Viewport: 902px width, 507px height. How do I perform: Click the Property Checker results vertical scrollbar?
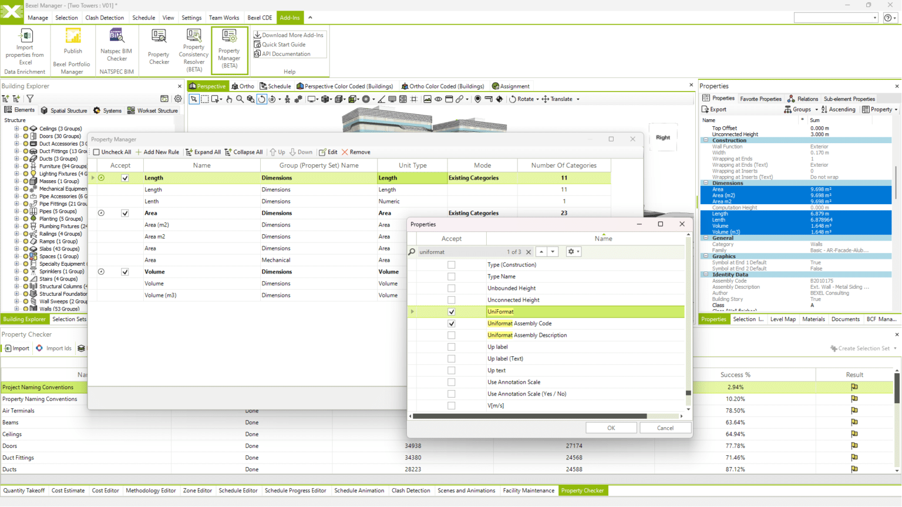pos(897,387)
